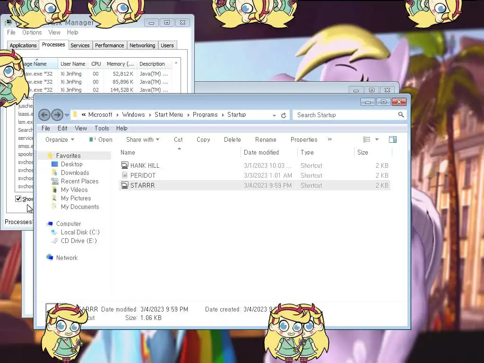484x363 pixels.
Task: Open Task Manager Options menu
Action: (x=32, y=33)
